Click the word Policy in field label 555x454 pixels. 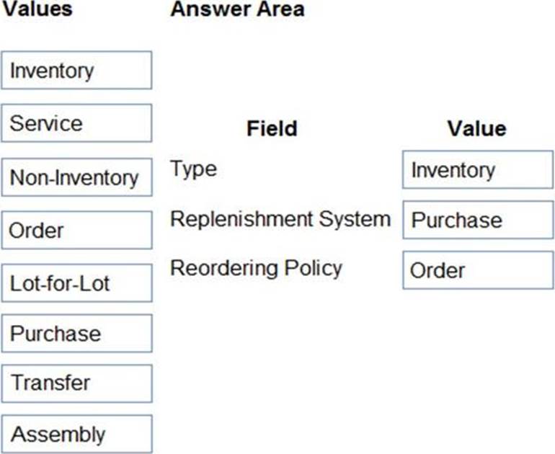[312, 268]
